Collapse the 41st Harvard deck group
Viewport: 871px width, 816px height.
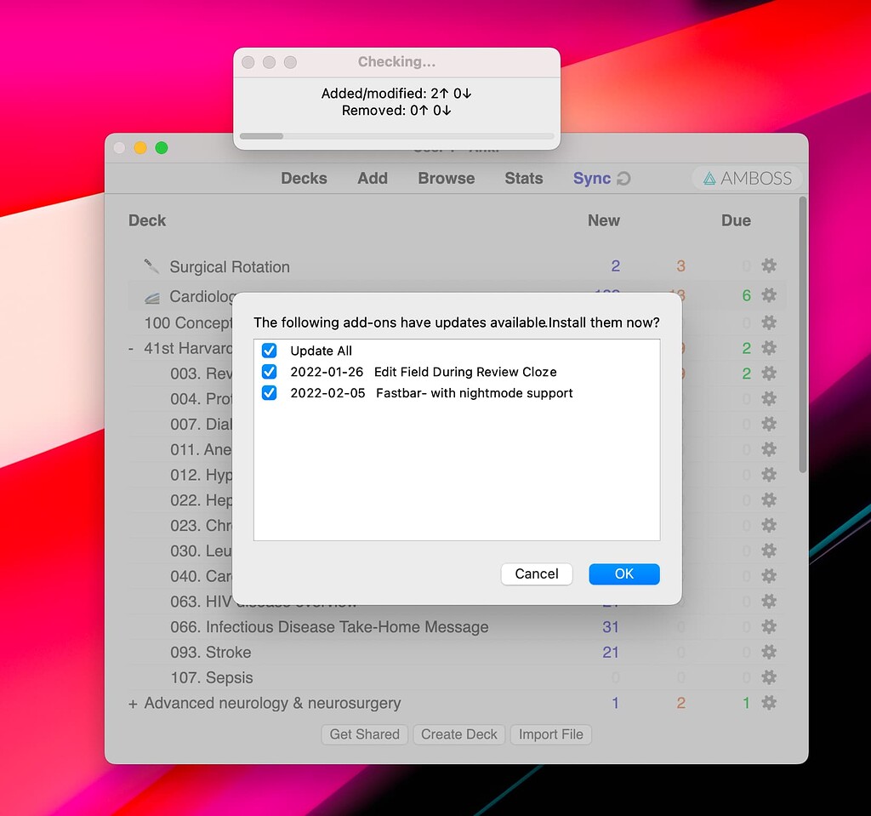(x=129, y=348)
